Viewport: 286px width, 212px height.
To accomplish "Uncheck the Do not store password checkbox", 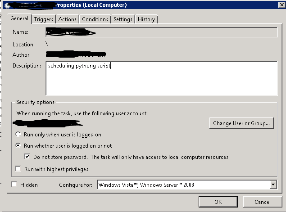I will [28, 157].
